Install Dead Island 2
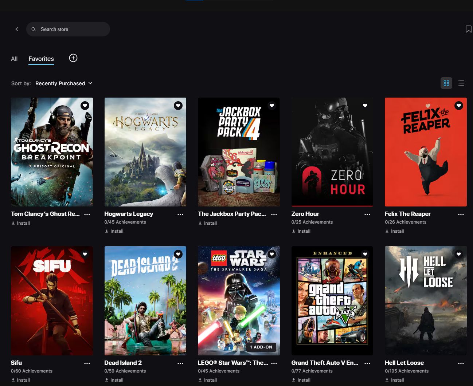 coord(114,380)
